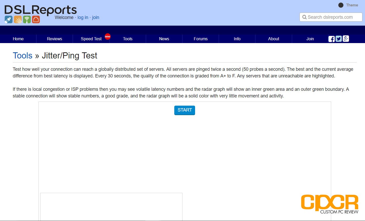The image size is (365, 221).
Task: Select the Speed Test menu item
Action: pyautogui.click(x=91, y=39)
